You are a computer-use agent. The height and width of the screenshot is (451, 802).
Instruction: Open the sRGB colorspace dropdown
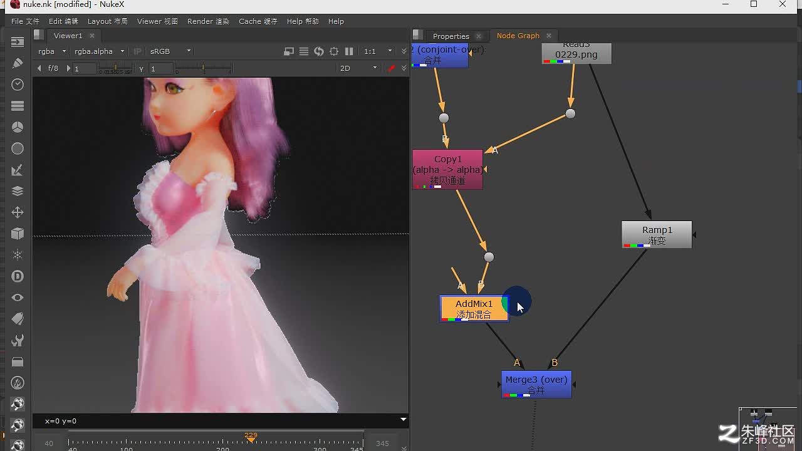pos(170,51)
